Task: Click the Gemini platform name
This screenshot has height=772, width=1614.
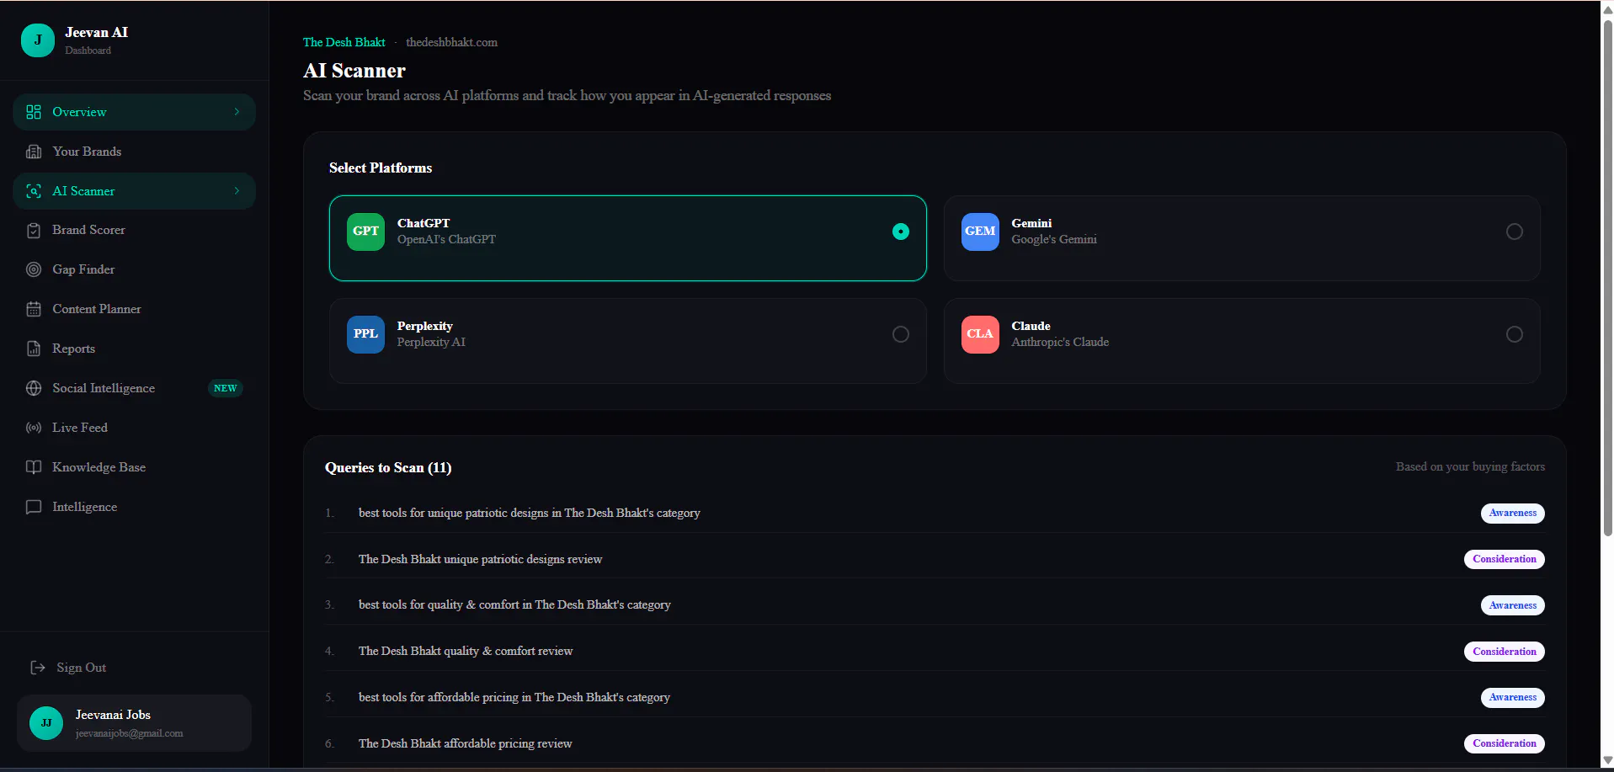Action: 1031,223
